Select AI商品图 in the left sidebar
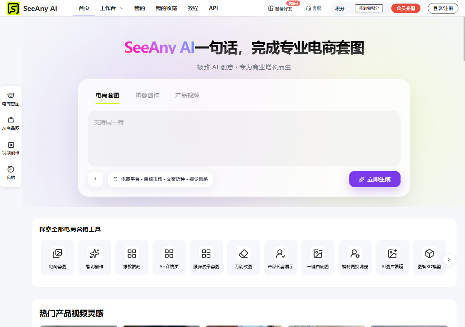 tap(11, 124)
